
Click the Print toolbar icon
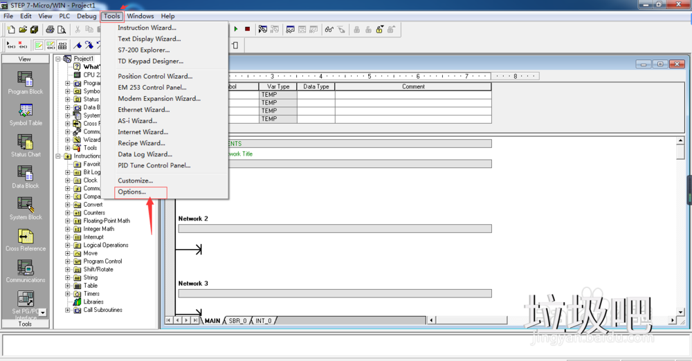point(50,30)
